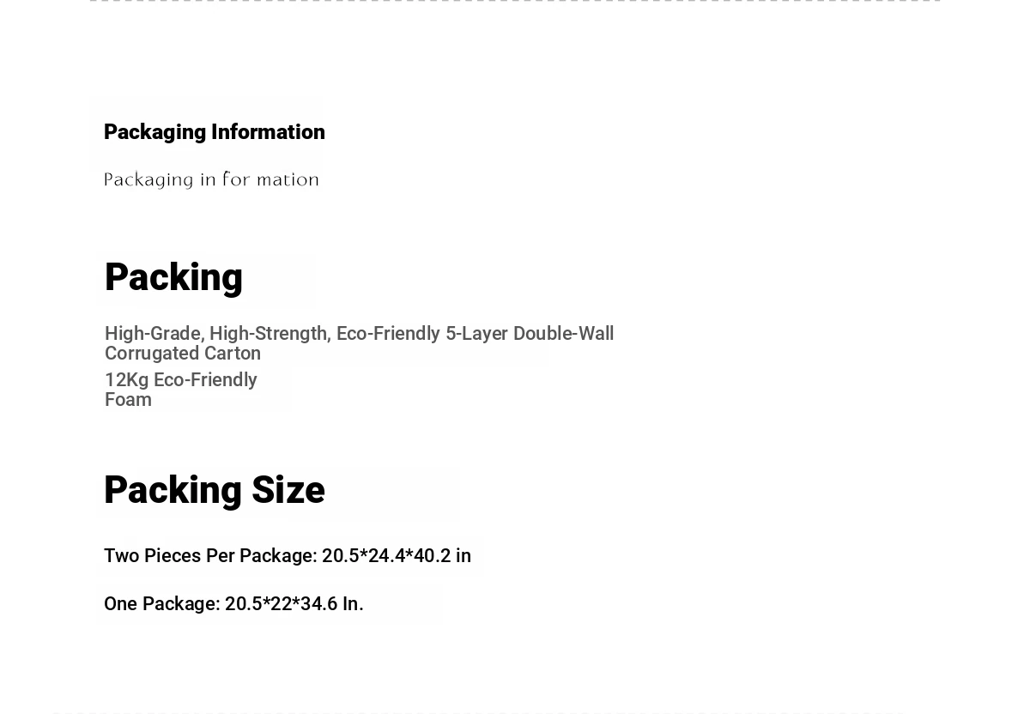Click the word mation in stylized subtitle
The image size is (1030, 714).
292,179
